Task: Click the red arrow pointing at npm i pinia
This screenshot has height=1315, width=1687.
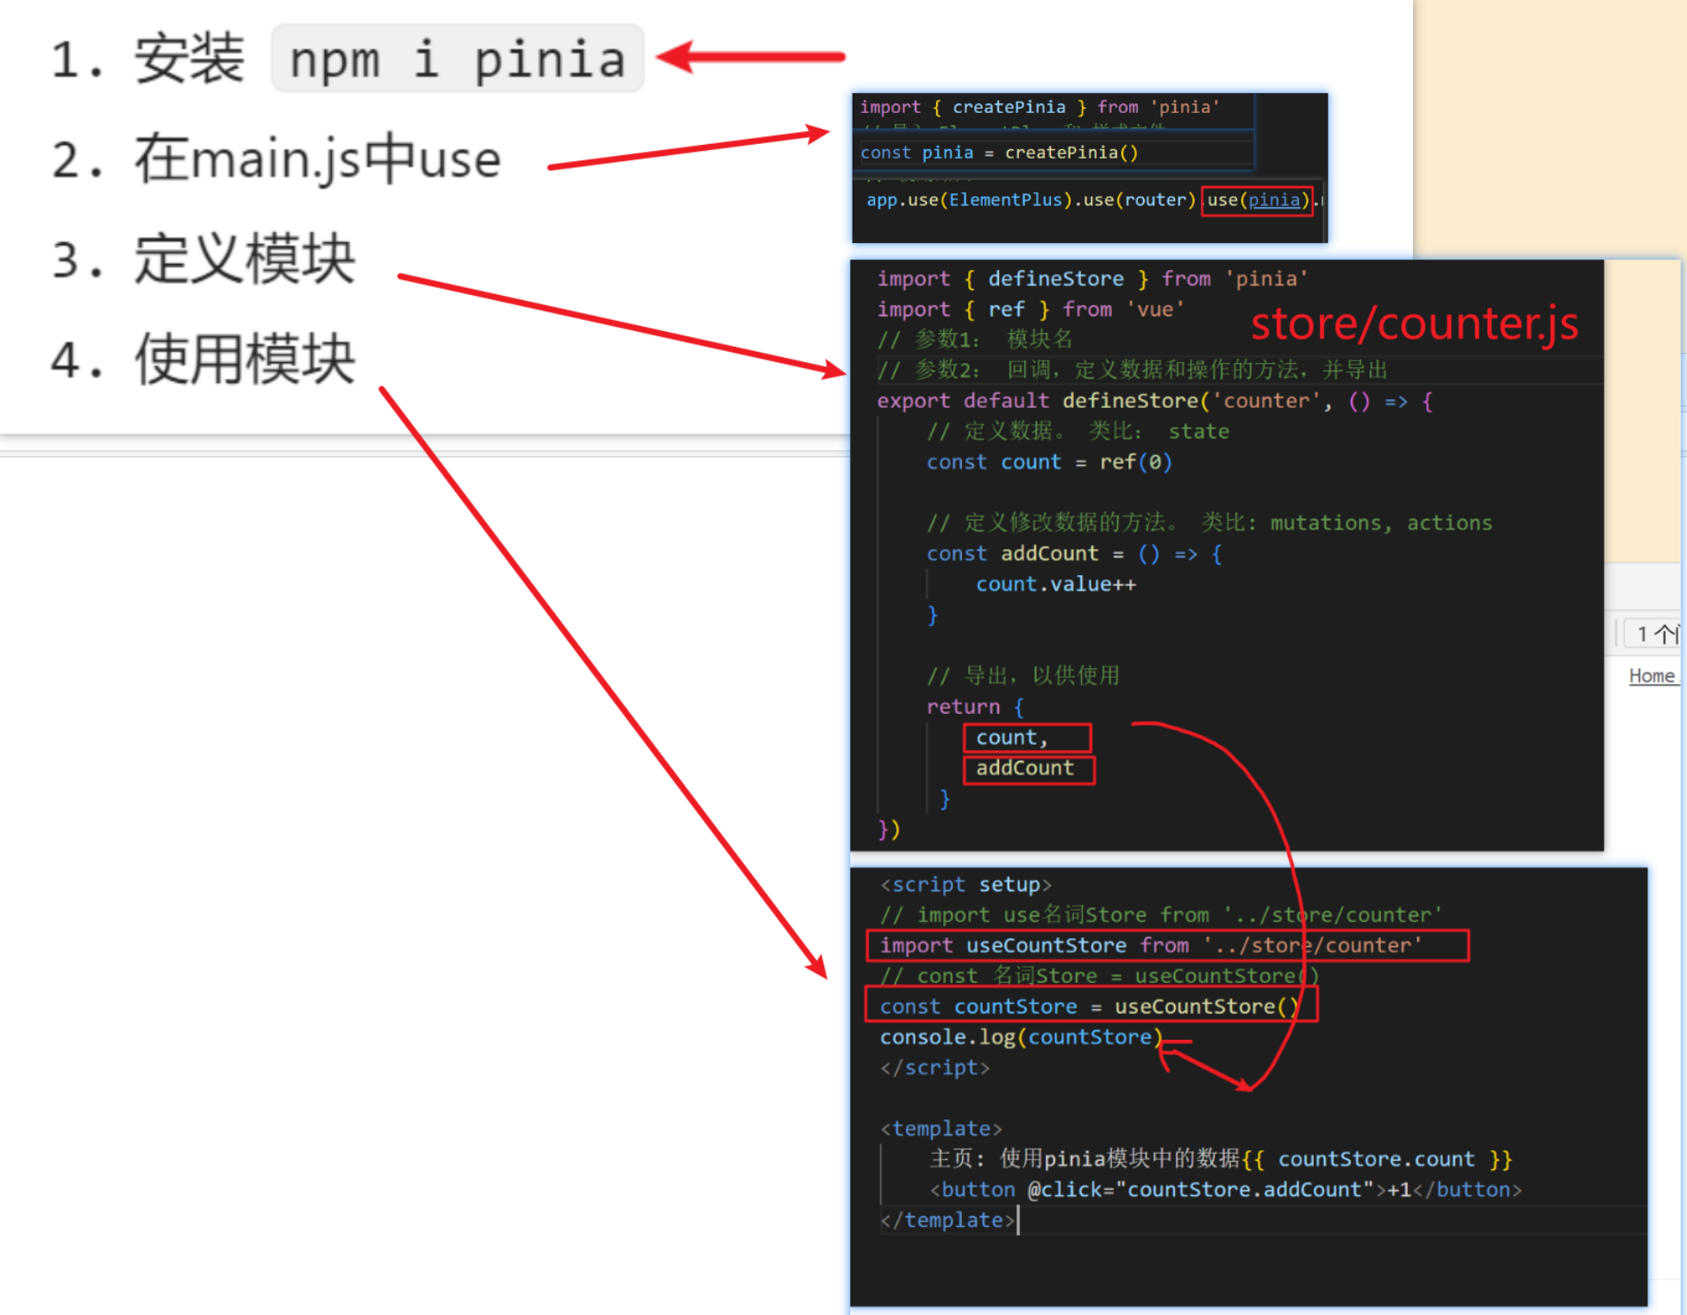Action: click(750, 57)
